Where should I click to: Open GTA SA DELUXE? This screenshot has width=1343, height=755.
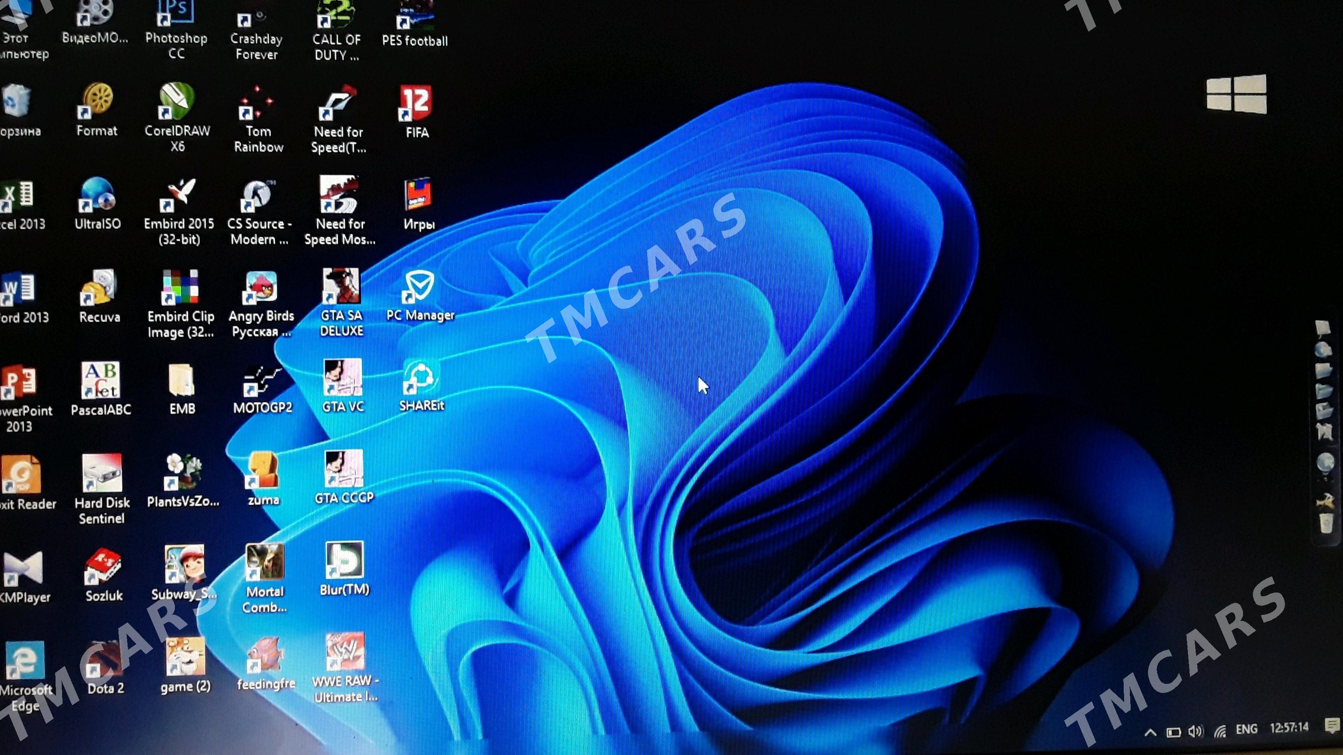tap(342, 303)
